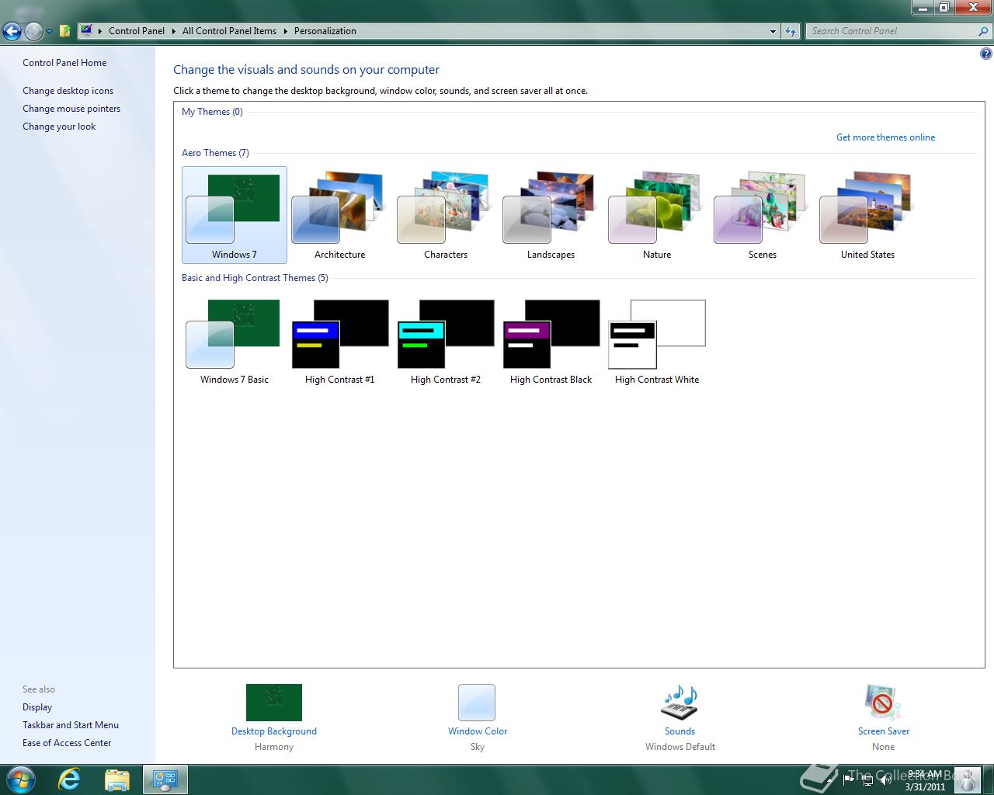Click the Aero Themes (7) group header
This screenshot has height=795, width=994.
click(215, 153)
